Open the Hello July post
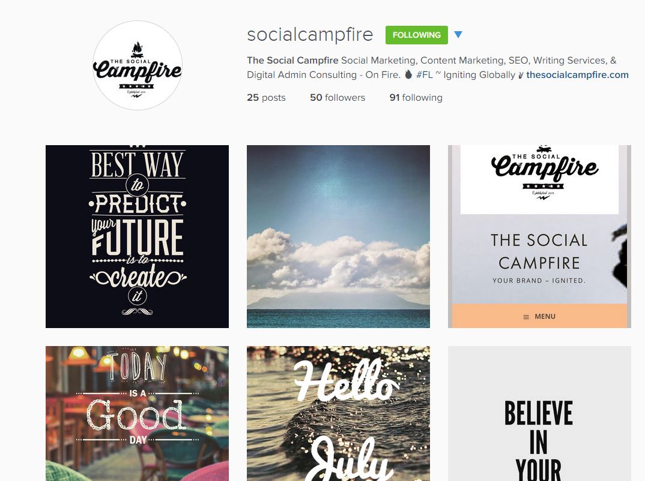 pos(338,414)
